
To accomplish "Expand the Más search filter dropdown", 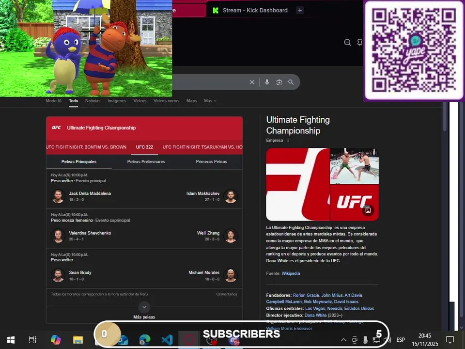I will 210,101.
